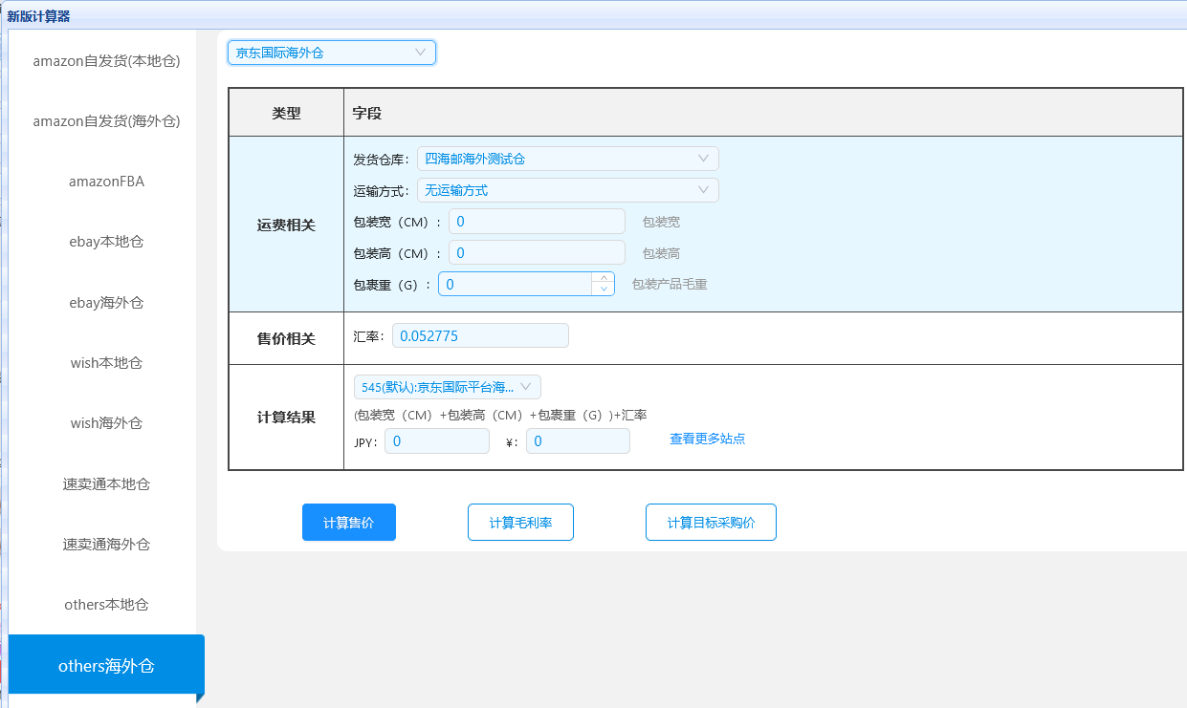Screen dimensions: 1187x708
Task: Click the 类型 column header
Action: (x=286, y=113)
